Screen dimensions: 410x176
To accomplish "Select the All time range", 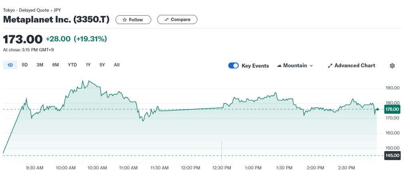I will coord(117,65).
